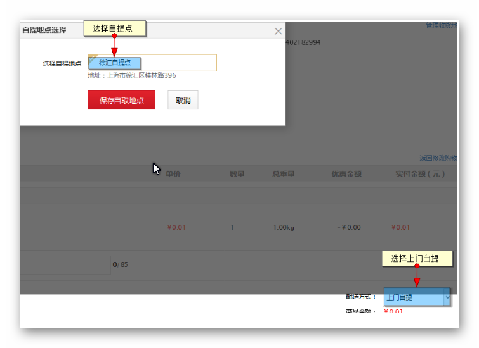Click the 保存自取地点 button

121,100
